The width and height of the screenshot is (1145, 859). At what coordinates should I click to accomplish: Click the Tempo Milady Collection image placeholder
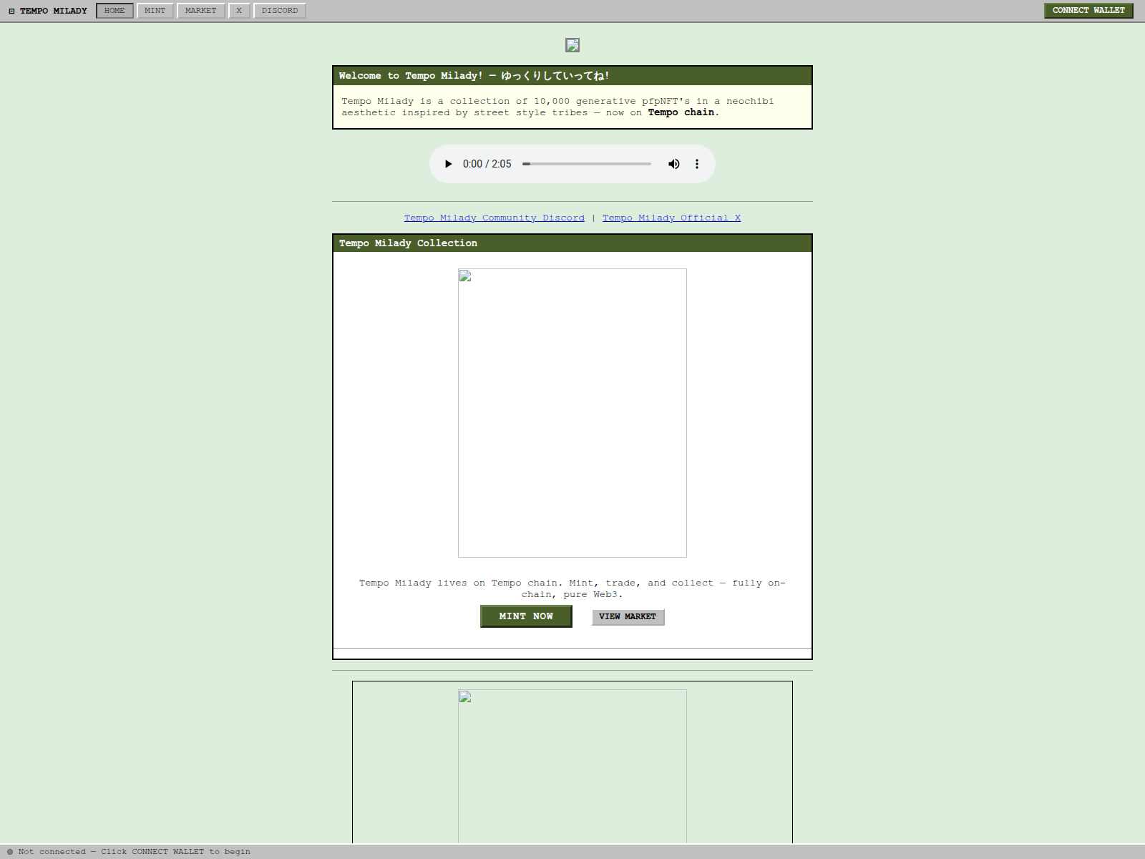pyautogui.click(x=572, y=414)
